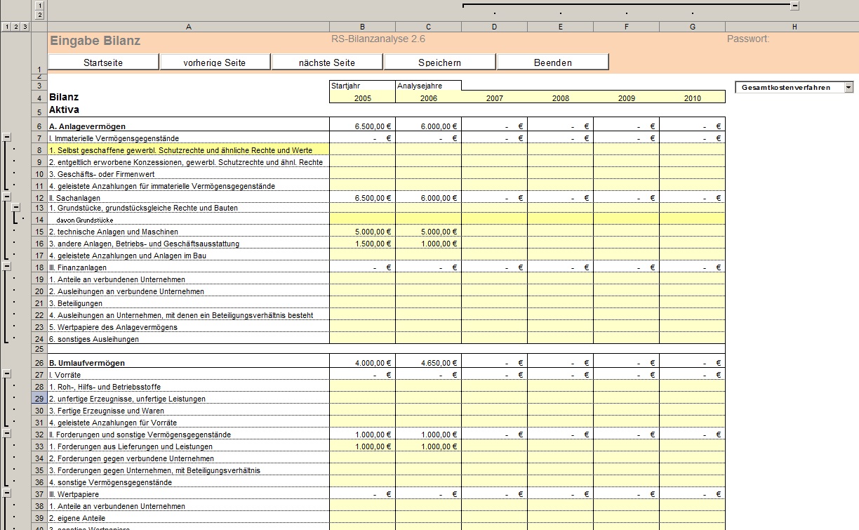Select the column D header
Screen dimensions: 859x530
494,27
